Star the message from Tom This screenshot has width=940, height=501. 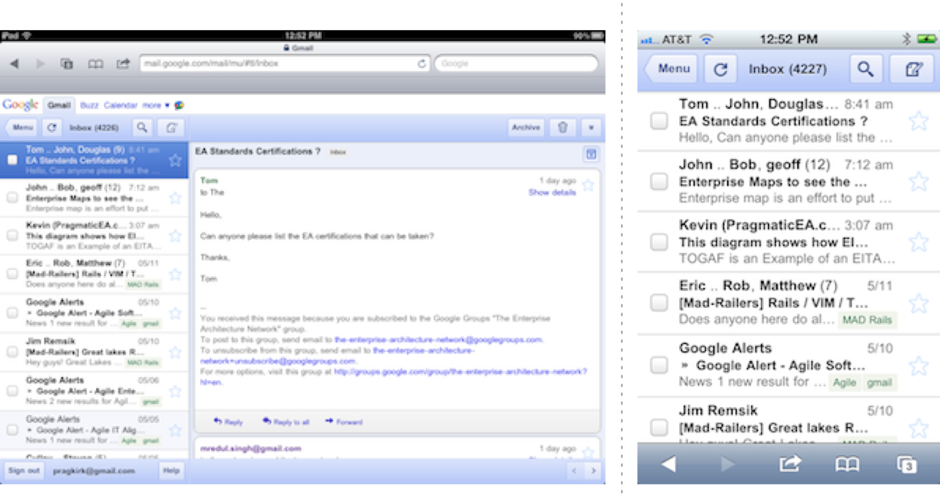click(x=588, y=185)
